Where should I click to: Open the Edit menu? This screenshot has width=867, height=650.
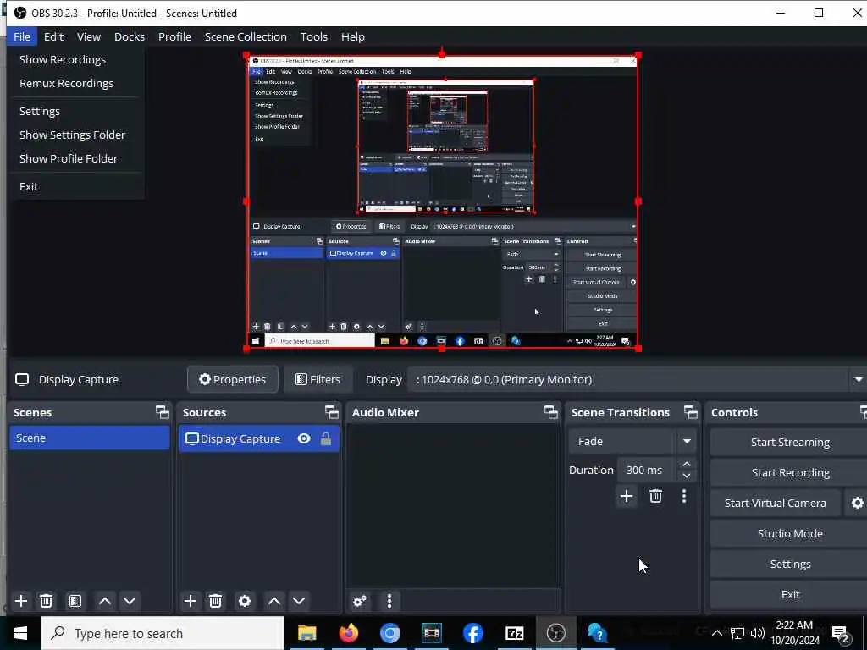pyautogui.click(x=53, y=36)
